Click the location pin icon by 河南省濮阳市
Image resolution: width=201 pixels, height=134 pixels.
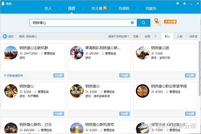(x=5, y=76)
